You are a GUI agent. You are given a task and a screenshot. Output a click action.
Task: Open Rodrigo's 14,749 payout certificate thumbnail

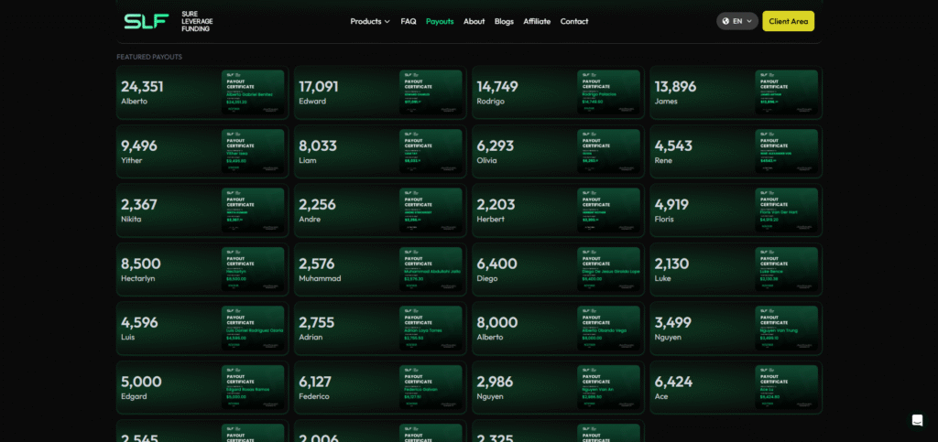608,92
